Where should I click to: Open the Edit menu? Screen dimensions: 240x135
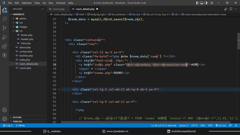(16, 3)
